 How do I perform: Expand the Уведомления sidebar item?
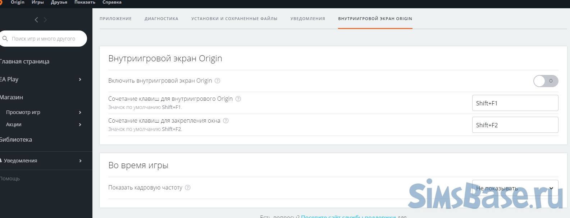(x=80, y=161)
